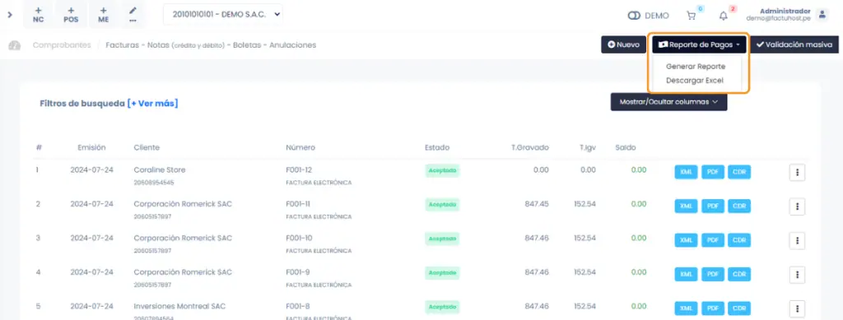
Task: Click the Aceptado status badge of F001-8
Action: pos(442,307)
